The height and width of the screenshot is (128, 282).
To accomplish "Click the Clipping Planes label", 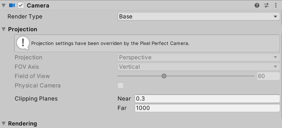I will tap(36, 99).
